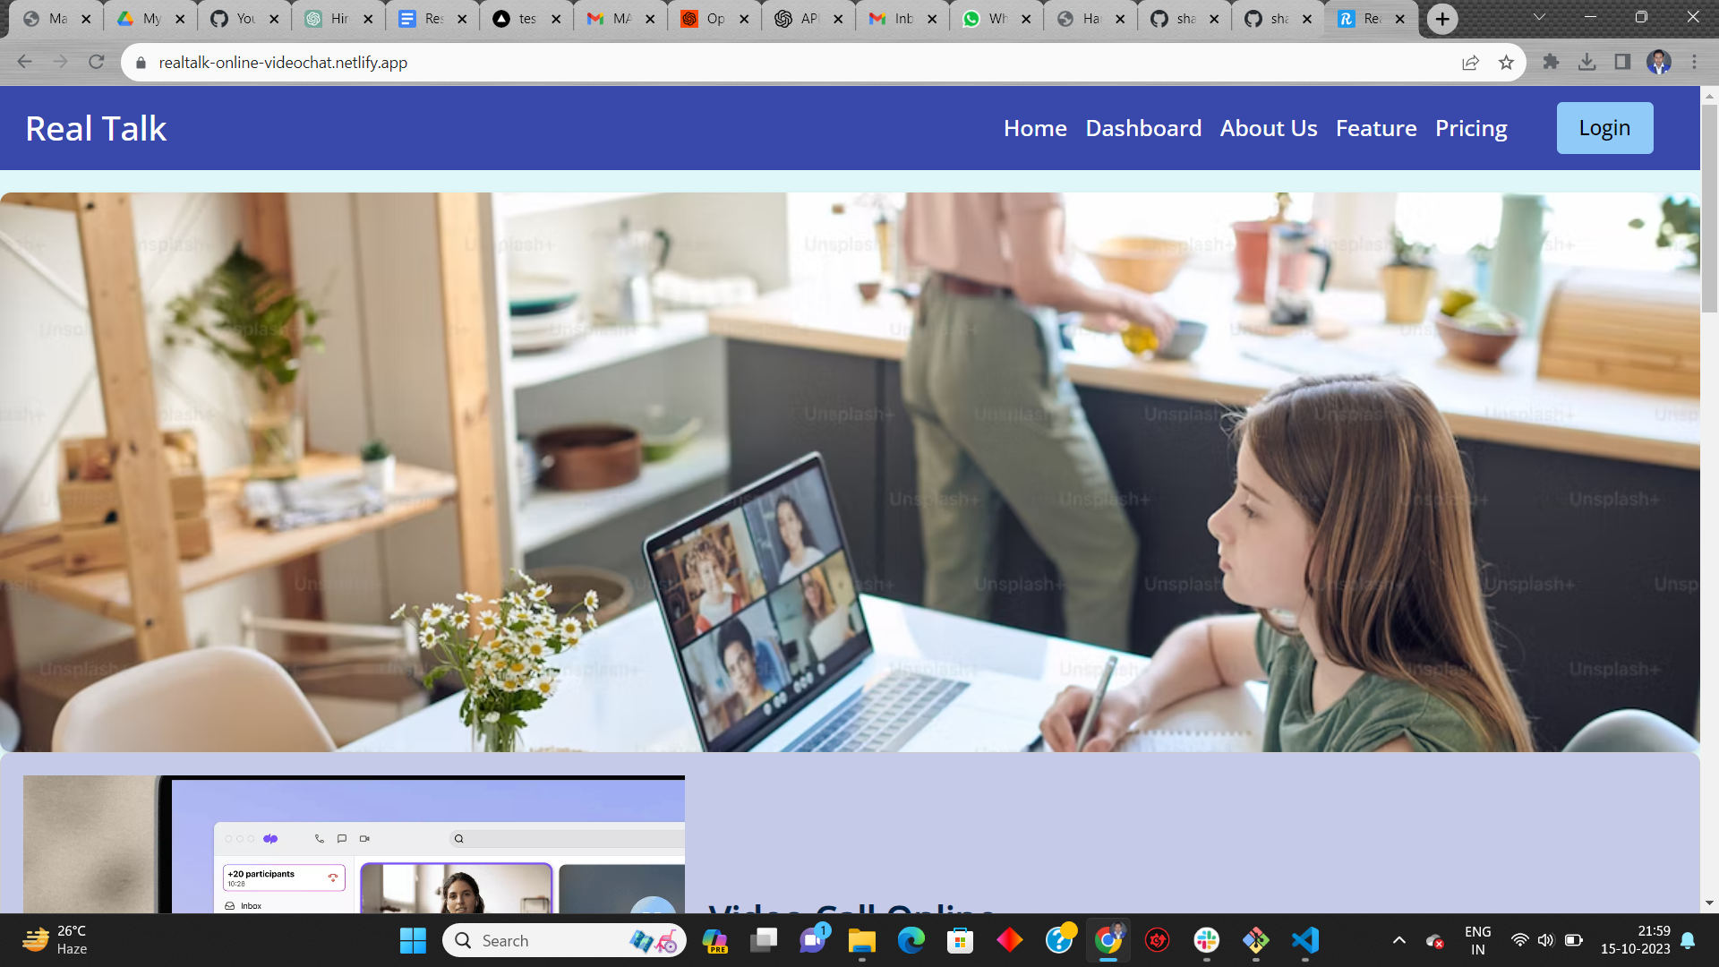Select About Us navigation item

[1270, 127]
